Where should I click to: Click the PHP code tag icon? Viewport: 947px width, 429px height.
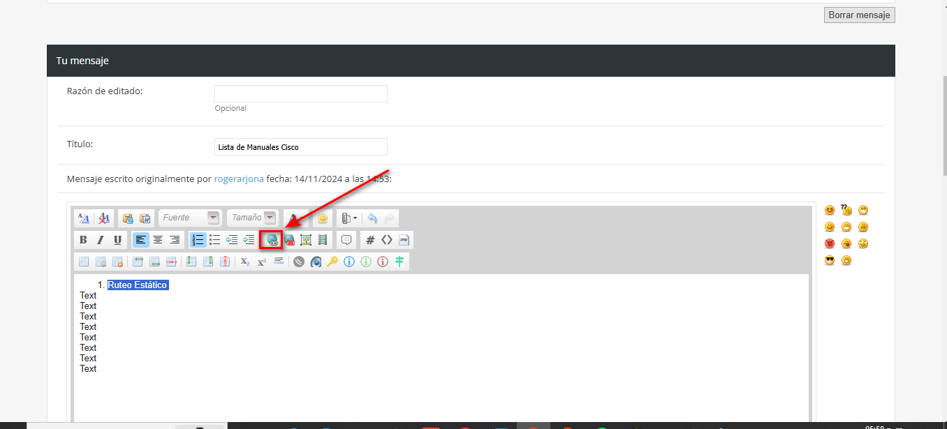pyautogui.click(x=404, y=240)
